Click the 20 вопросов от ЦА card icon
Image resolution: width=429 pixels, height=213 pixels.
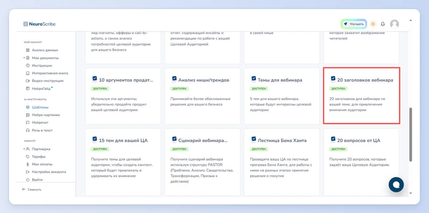(x=333, y=140)
